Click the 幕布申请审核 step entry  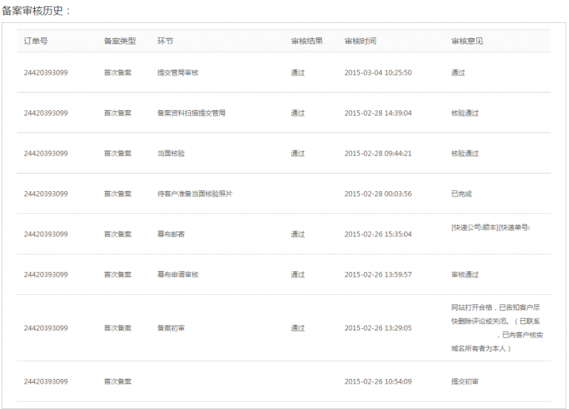pos(178,275)
